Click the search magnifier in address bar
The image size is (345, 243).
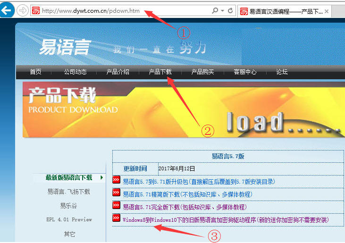coord(215,10)
